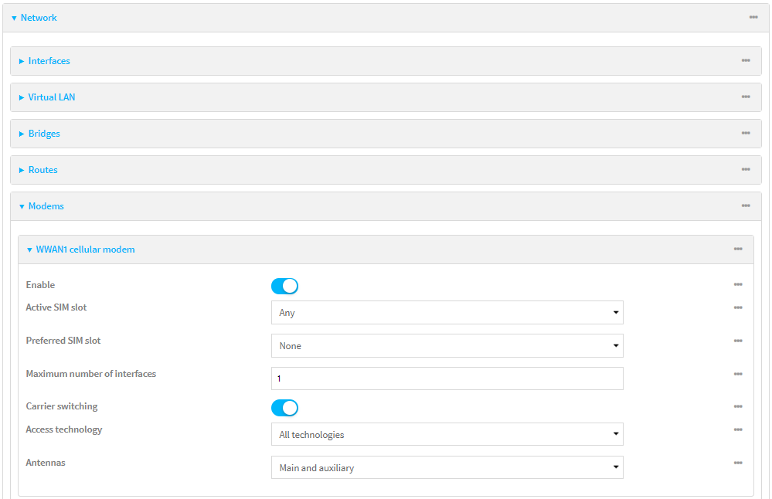
Task: Open the Preferred SIM slot dropdown
Action: point(447,345)
